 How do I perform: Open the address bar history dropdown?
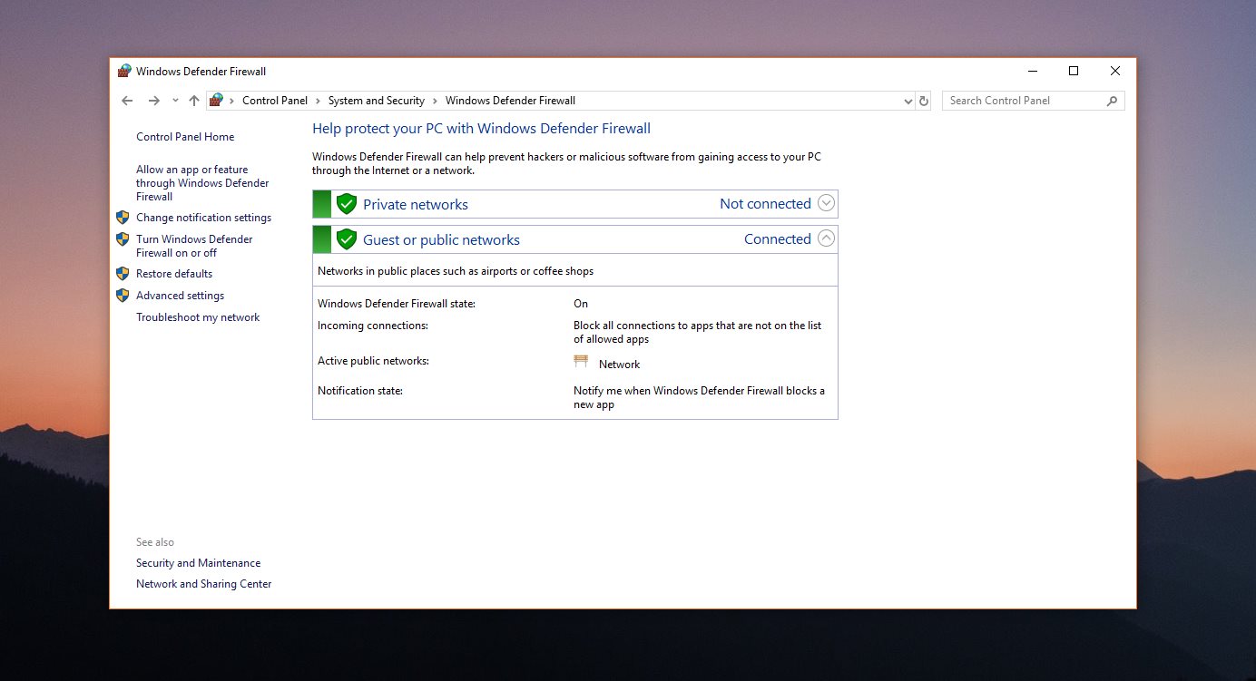pyautogui.click(x=908, y=102)
